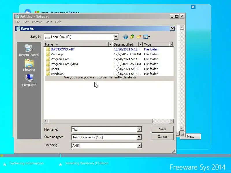Expand the Encoding ANSI dropdown

[x=139, y=145]
